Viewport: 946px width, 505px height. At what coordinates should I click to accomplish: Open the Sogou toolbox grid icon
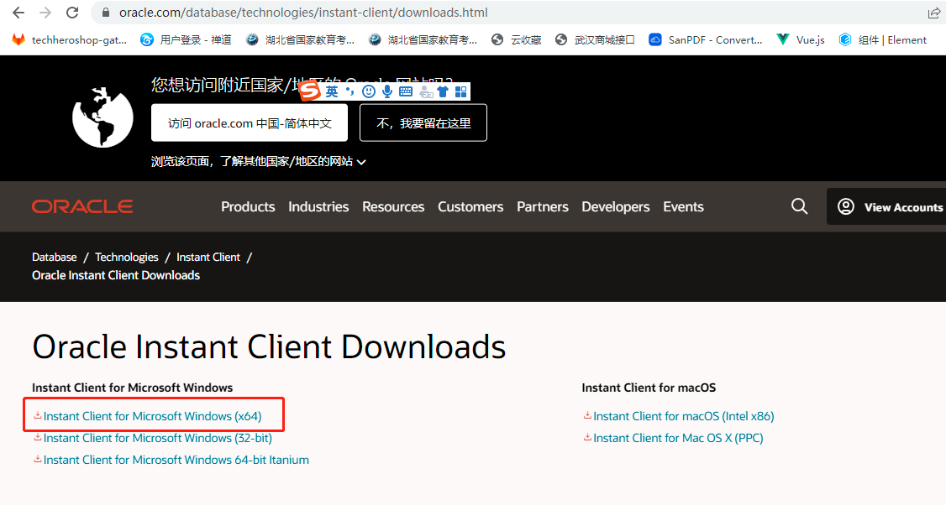(x=461, y=91)
